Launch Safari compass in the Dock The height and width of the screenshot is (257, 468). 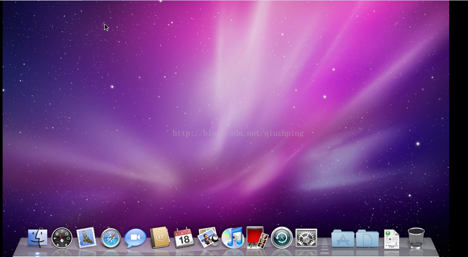pos(111,238)
